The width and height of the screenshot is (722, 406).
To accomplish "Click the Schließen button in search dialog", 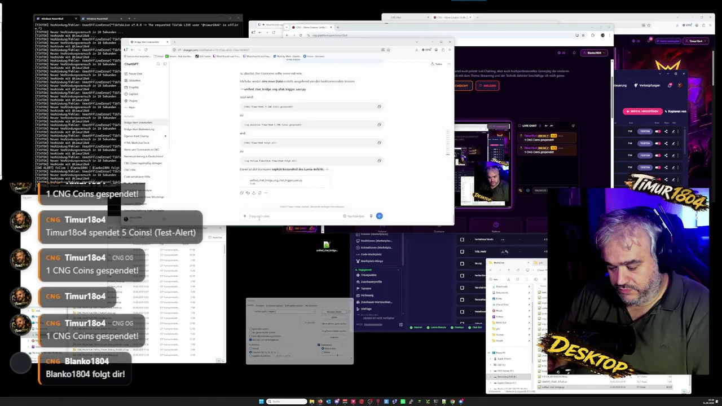I will (x=334, y=337).
